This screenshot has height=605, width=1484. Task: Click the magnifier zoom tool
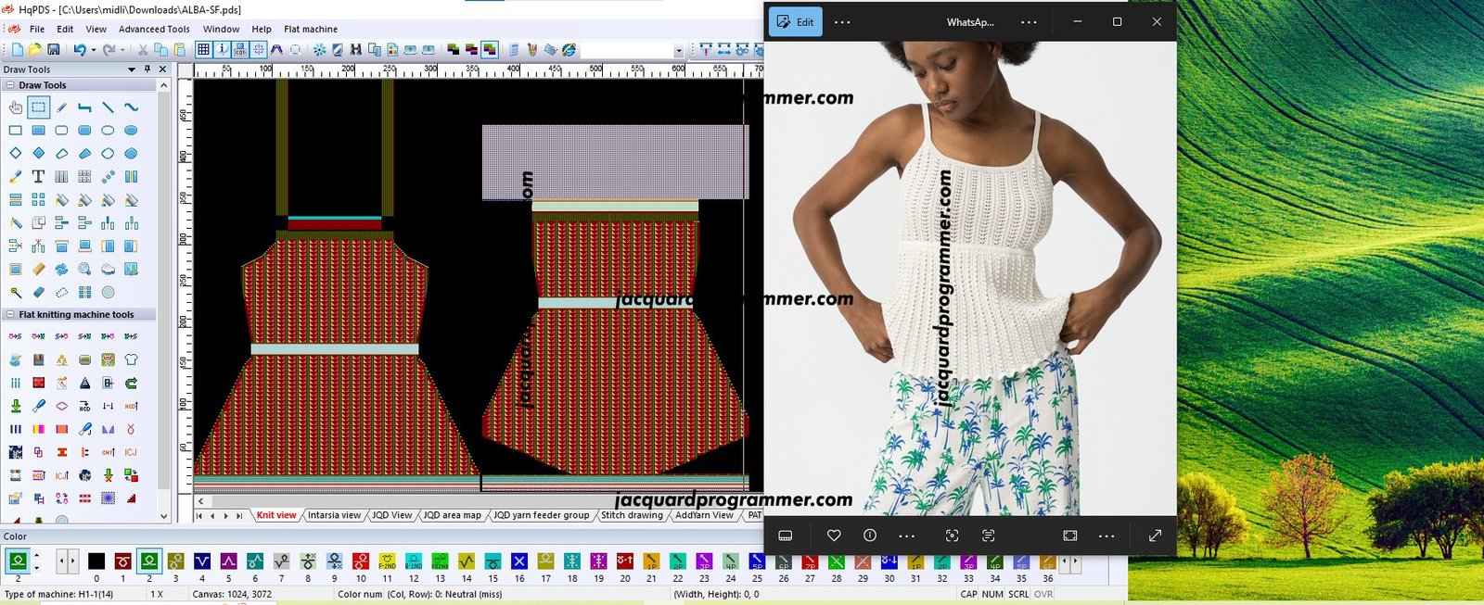click(84, 269)
